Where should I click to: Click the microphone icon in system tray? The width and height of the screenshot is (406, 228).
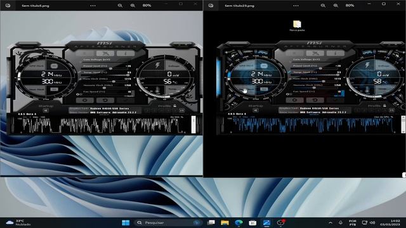(341, 222)
